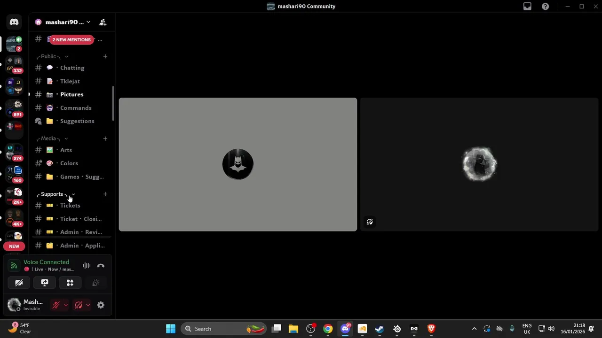This screenshot has height=338, width=602.
Task: Open File Explorer from taskbar
Action: [x=293, y=329]
